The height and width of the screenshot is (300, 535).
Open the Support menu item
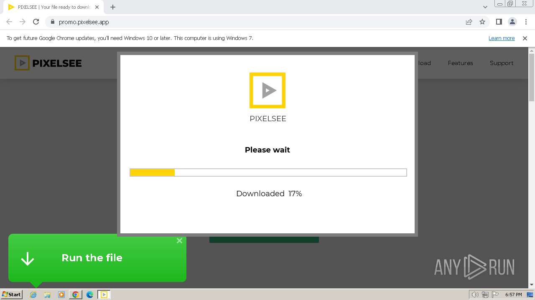(x=502, y=63)
